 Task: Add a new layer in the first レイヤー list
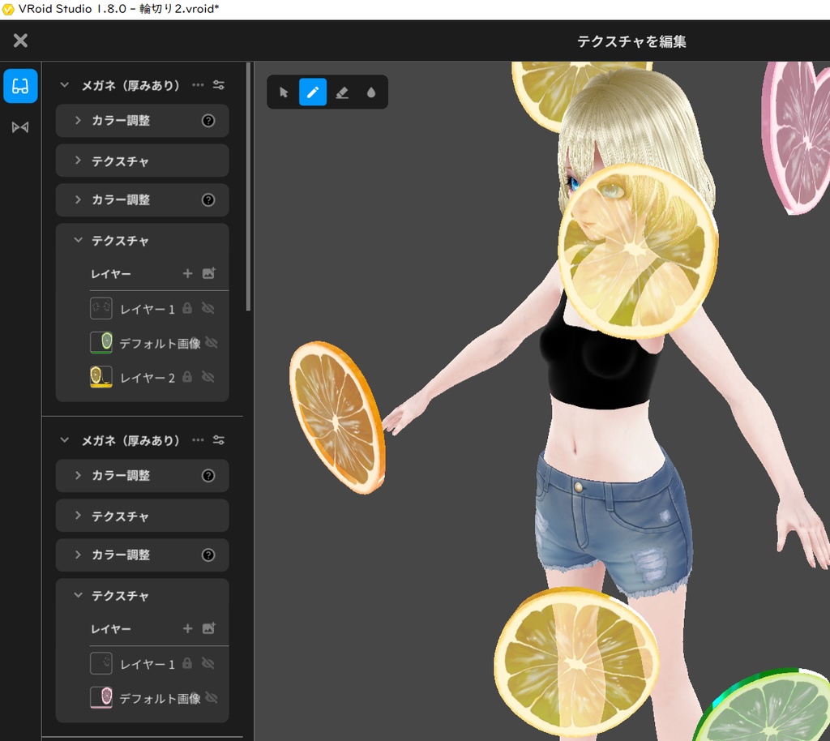tap(187, 273)
